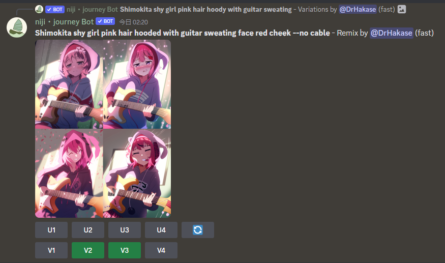Click the BOT verified badge next to message author
This screenshot has height=263, width=445.
pyautogui.click(x=105, y=21)
